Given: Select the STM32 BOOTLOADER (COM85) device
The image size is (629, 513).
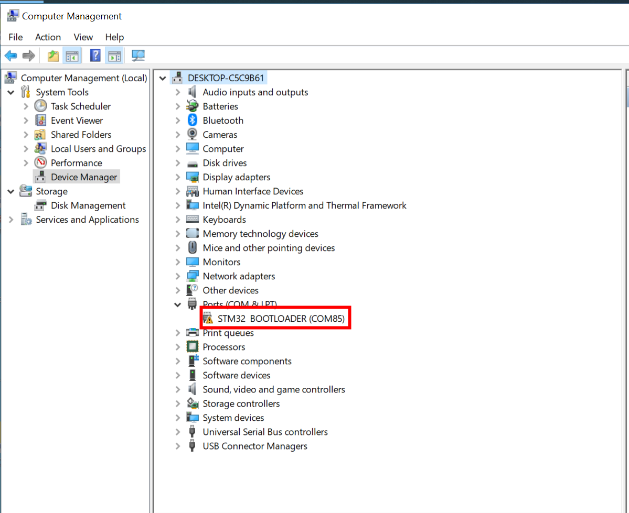Looking at the screenshot, I should [x=281, y=319].
